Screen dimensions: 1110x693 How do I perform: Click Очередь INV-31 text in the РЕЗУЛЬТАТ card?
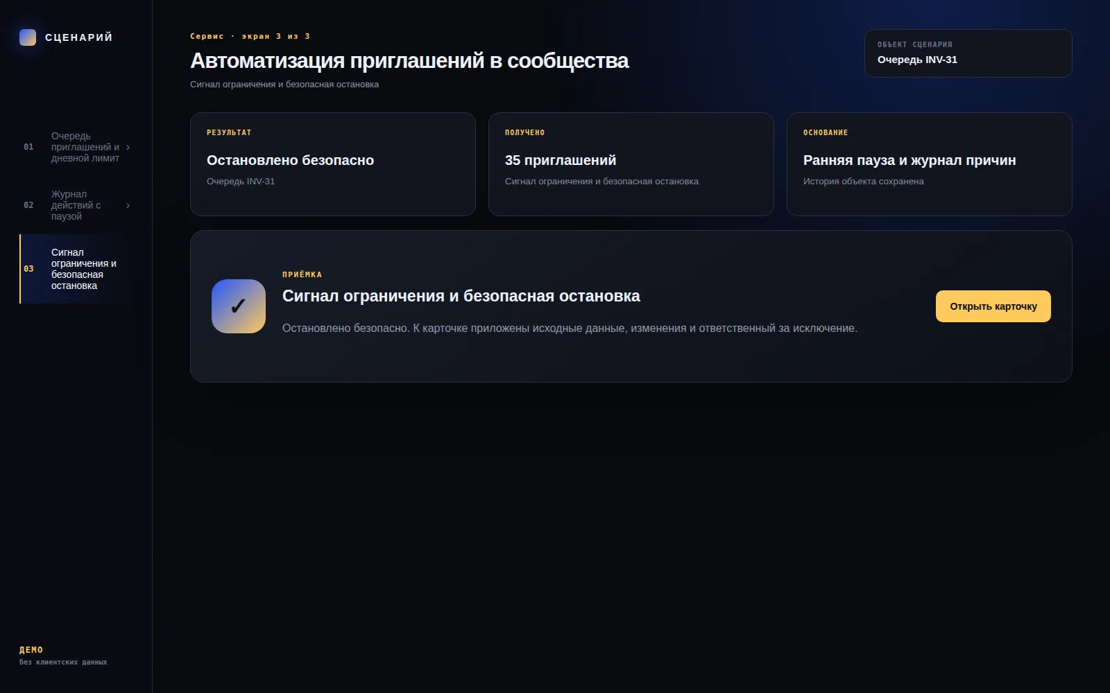pos(241,182)
